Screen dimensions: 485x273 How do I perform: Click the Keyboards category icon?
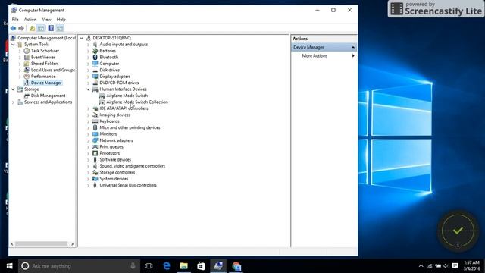[95, 121]
